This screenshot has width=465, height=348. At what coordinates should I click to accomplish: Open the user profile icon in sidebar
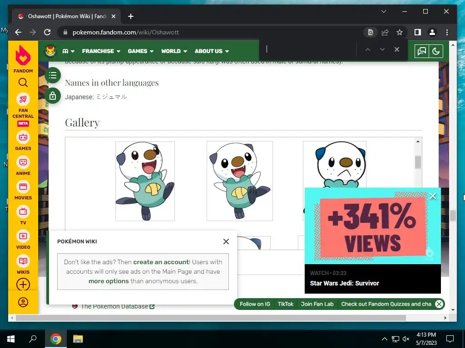[23, 302]
